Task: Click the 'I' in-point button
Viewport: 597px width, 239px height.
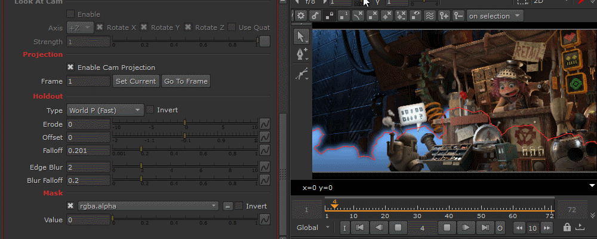Action: point(344,228)
